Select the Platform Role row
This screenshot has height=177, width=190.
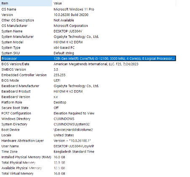click(88, 102)
